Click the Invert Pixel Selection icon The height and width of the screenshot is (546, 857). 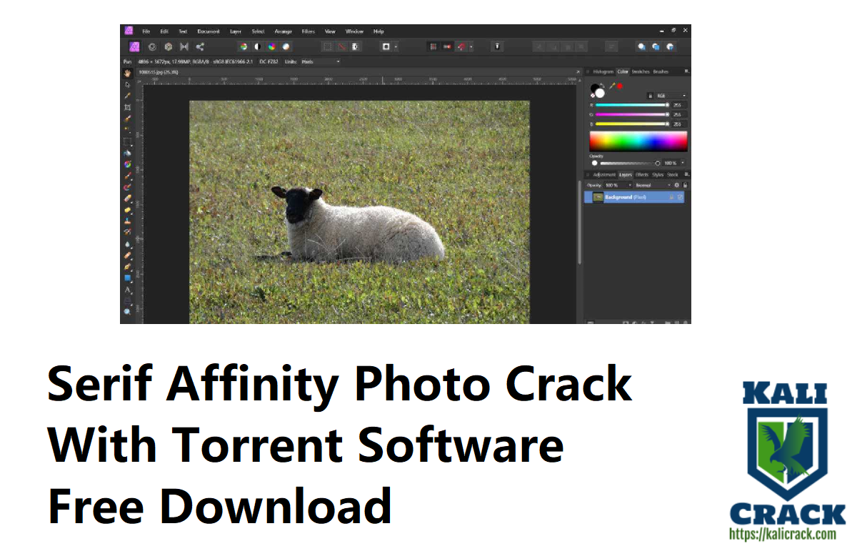pyautogui.click(x=355, y=47)
